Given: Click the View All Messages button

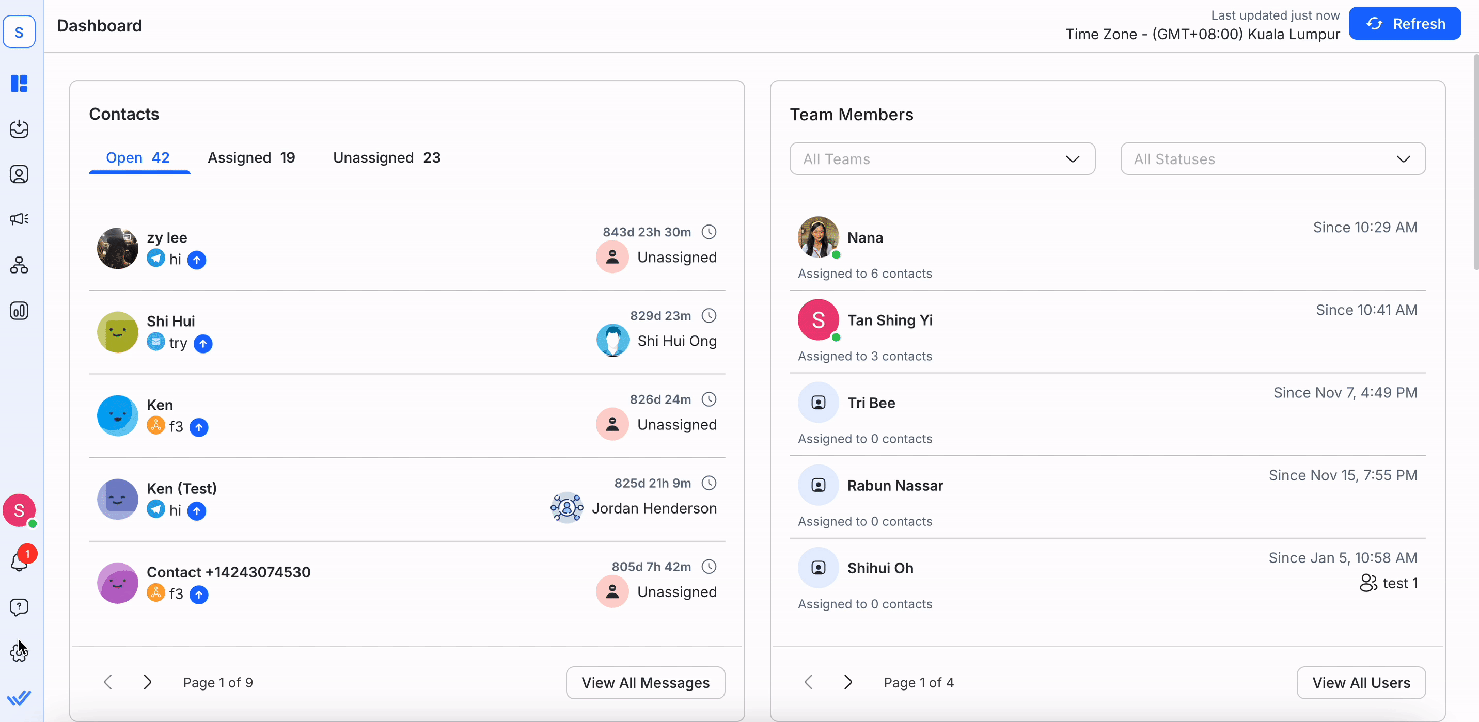Looking at the screenshot, I should pyautogui.click(x=646, y=682).
